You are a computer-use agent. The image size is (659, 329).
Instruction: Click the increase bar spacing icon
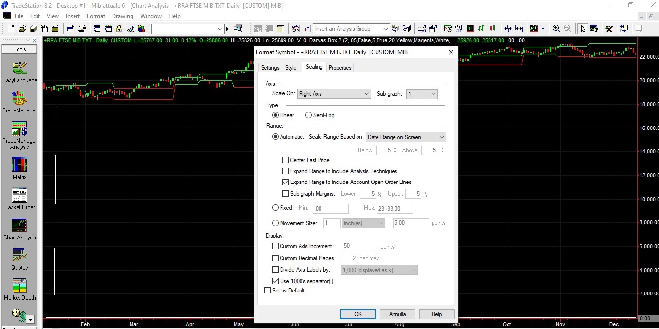click(x=520, y=29)
